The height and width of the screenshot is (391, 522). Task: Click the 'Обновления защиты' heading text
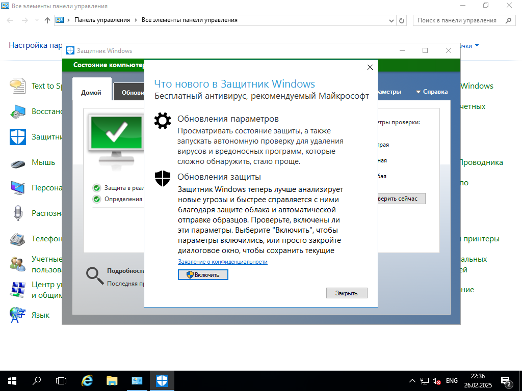(219, 177)
